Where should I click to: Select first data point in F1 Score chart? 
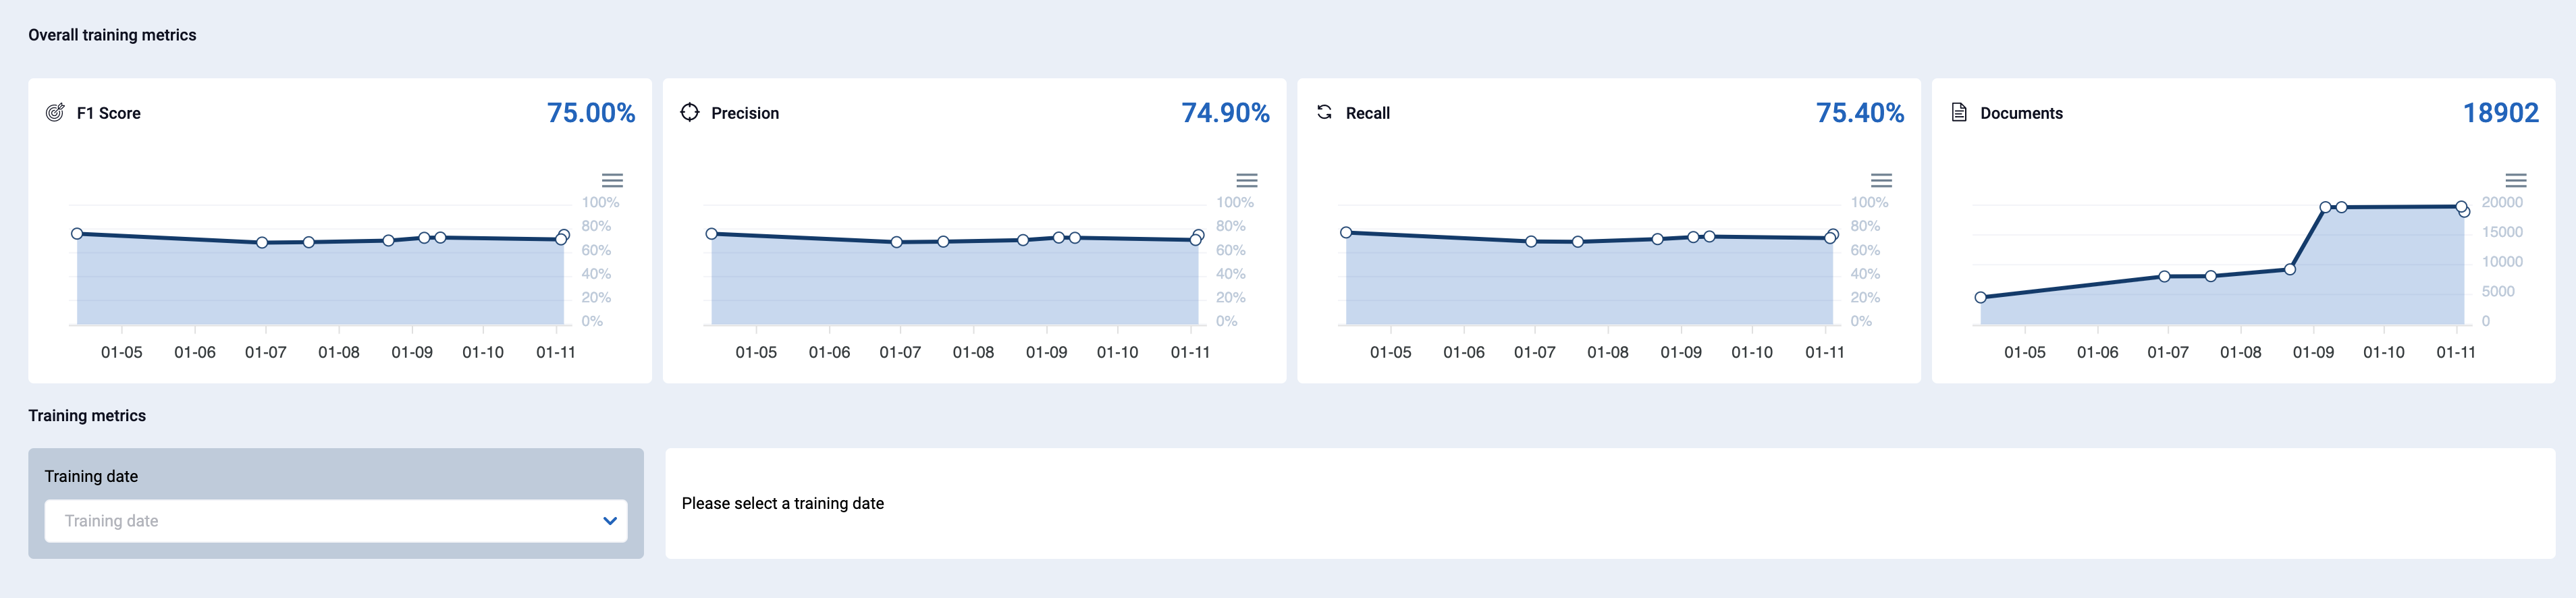pos(77,234)
